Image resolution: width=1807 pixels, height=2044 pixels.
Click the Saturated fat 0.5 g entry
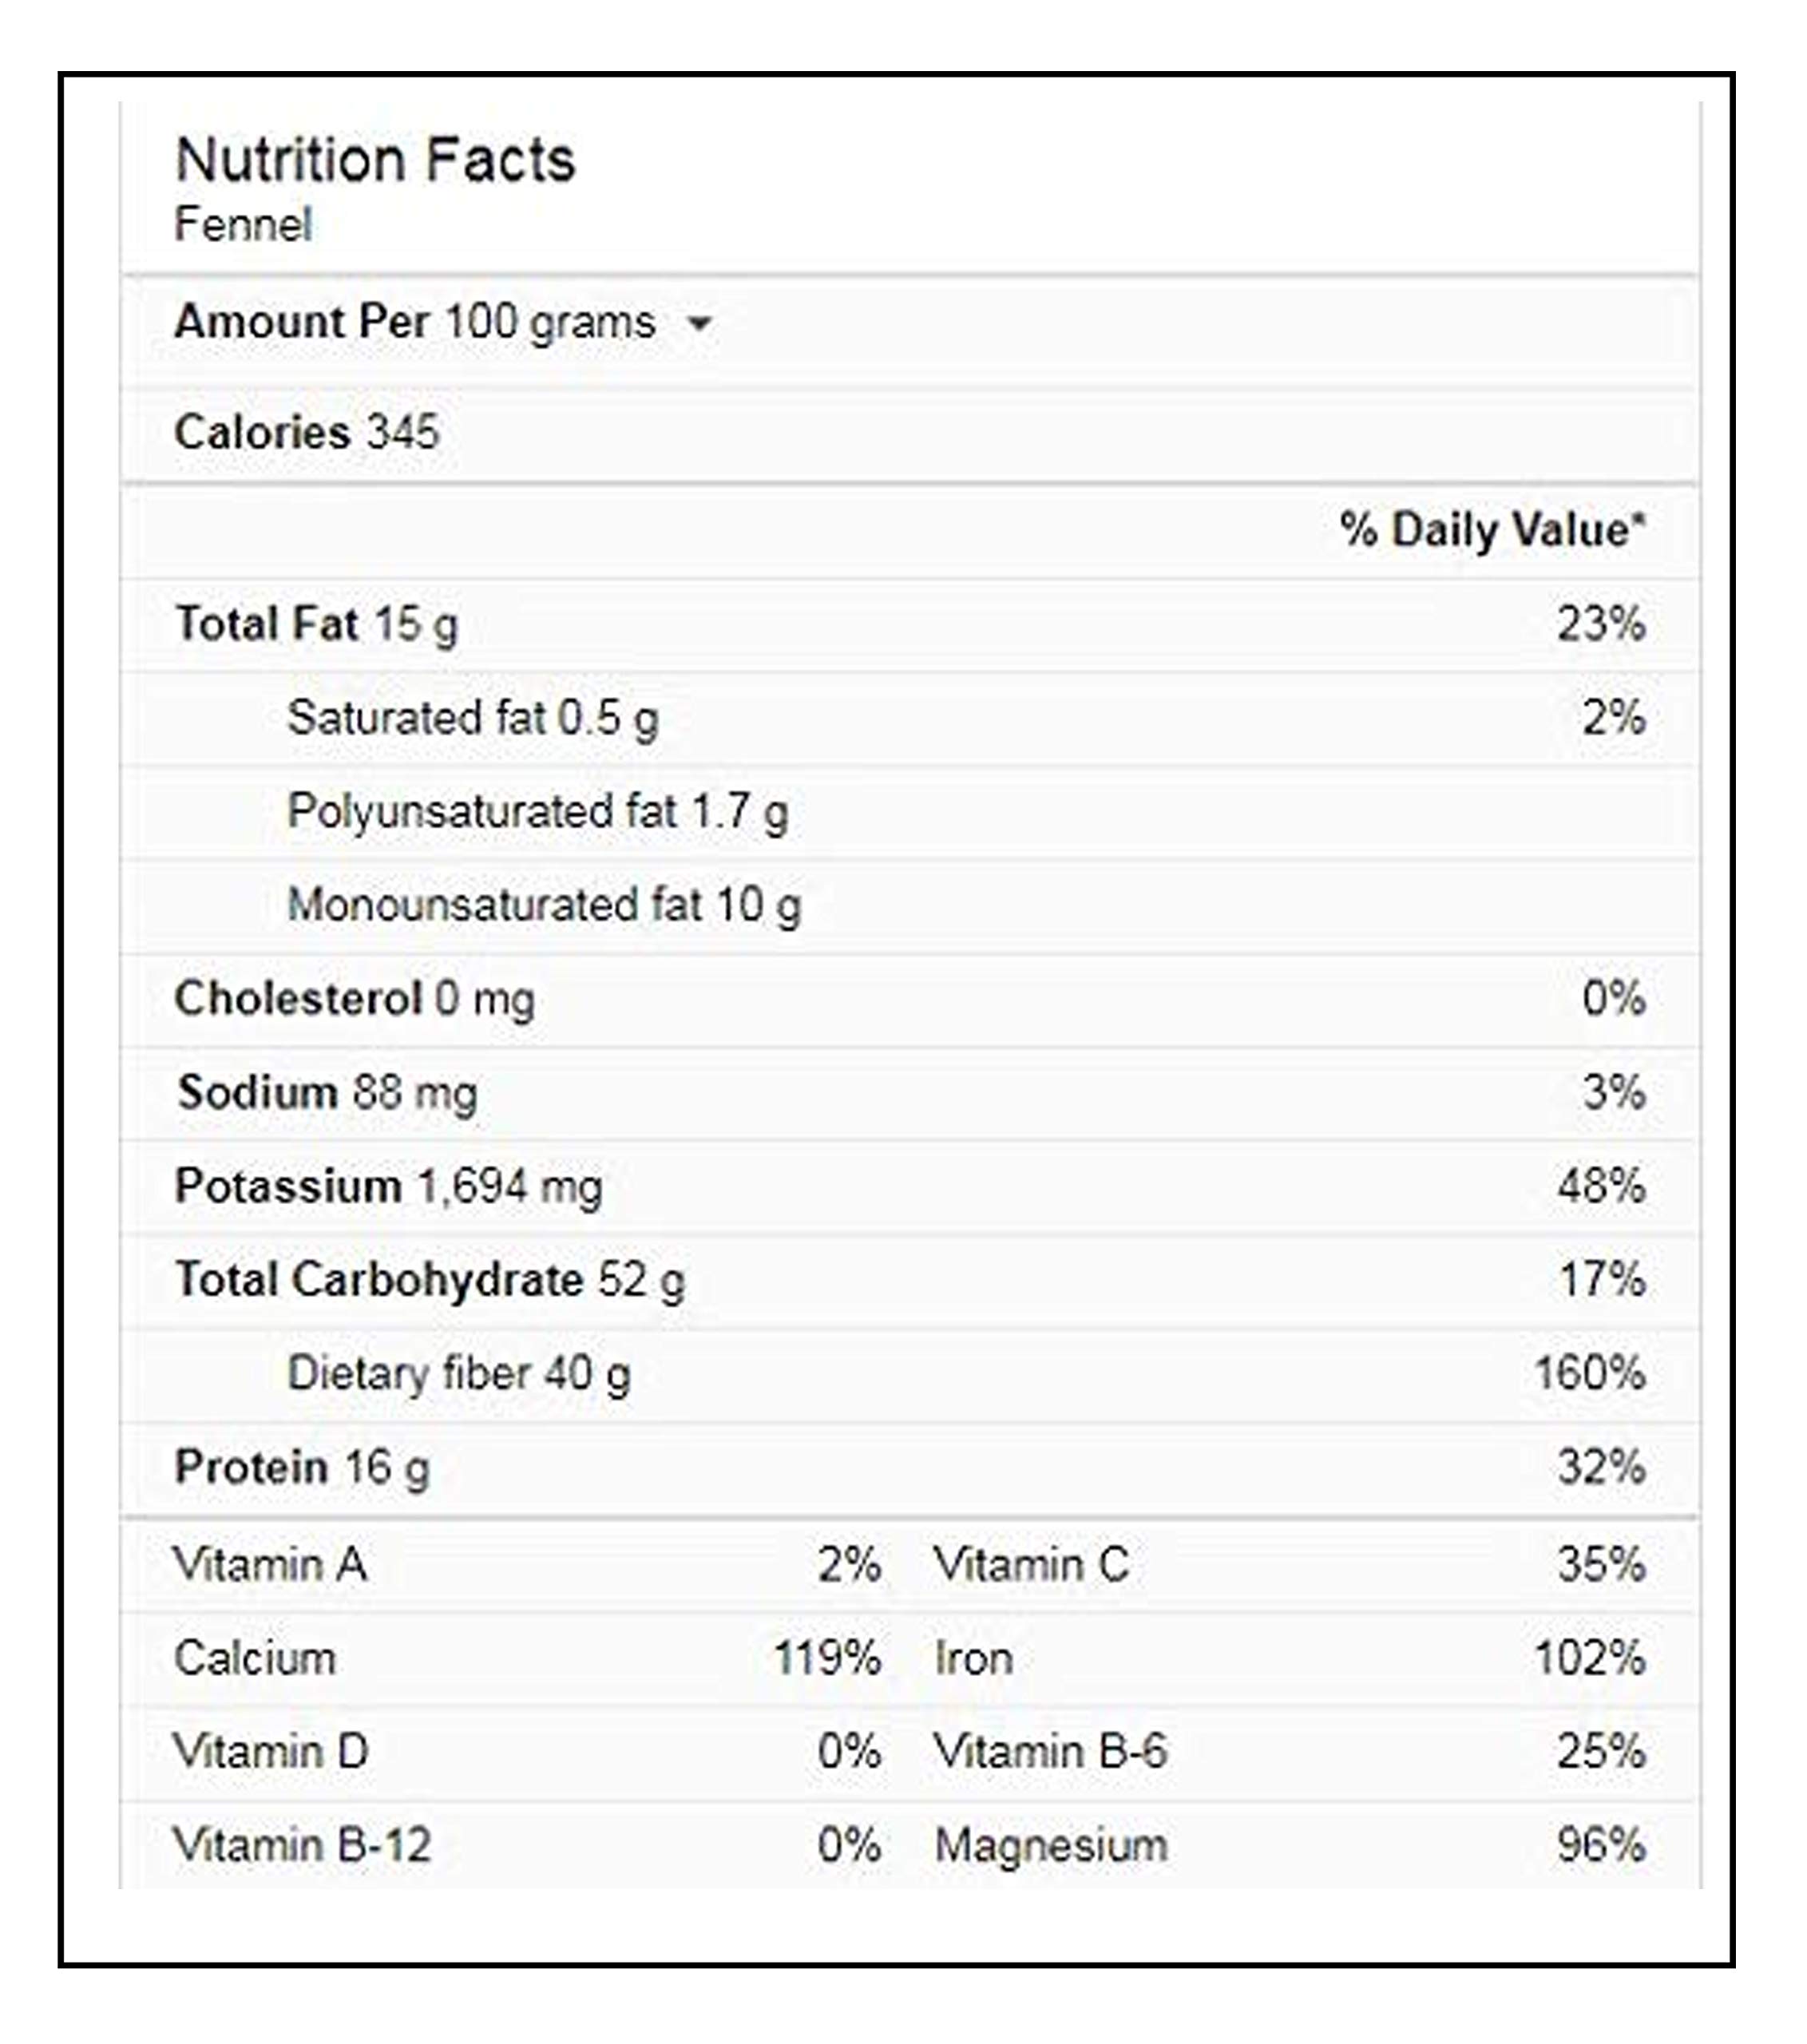point(473,719)
